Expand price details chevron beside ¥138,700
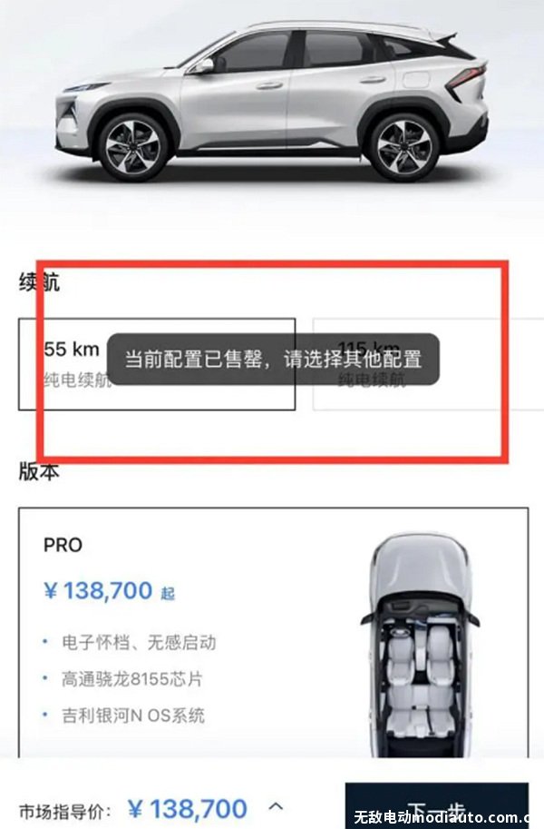 click(x=276, y=807)
